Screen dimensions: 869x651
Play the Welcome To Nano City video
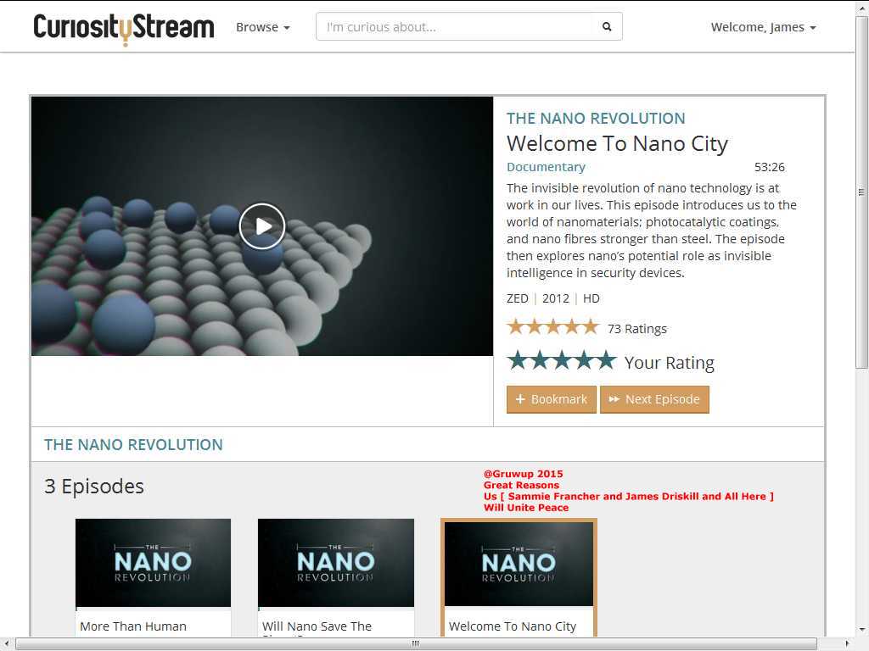(262, 225)
